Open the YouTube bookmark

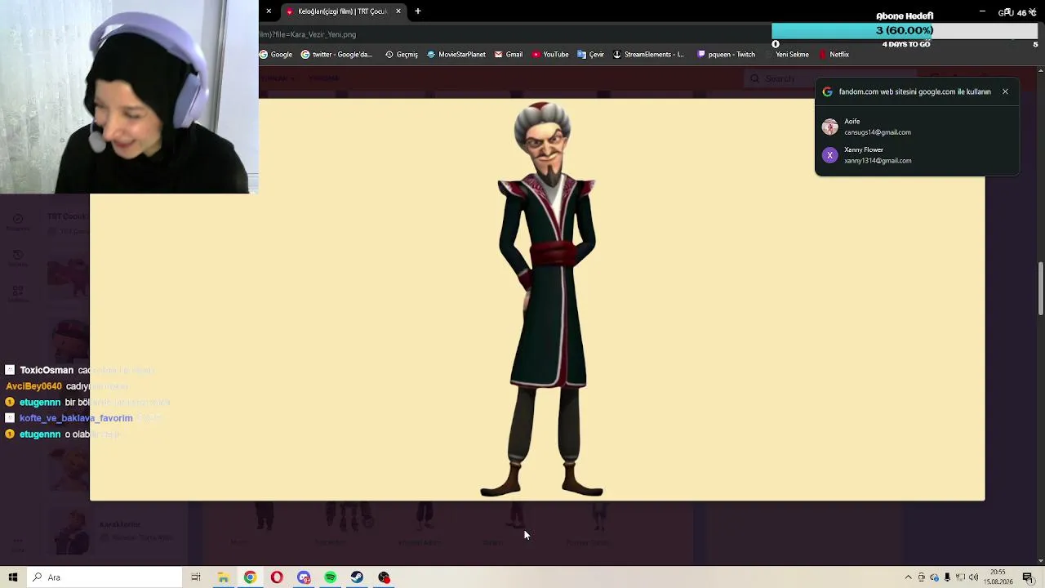[550, 55]
